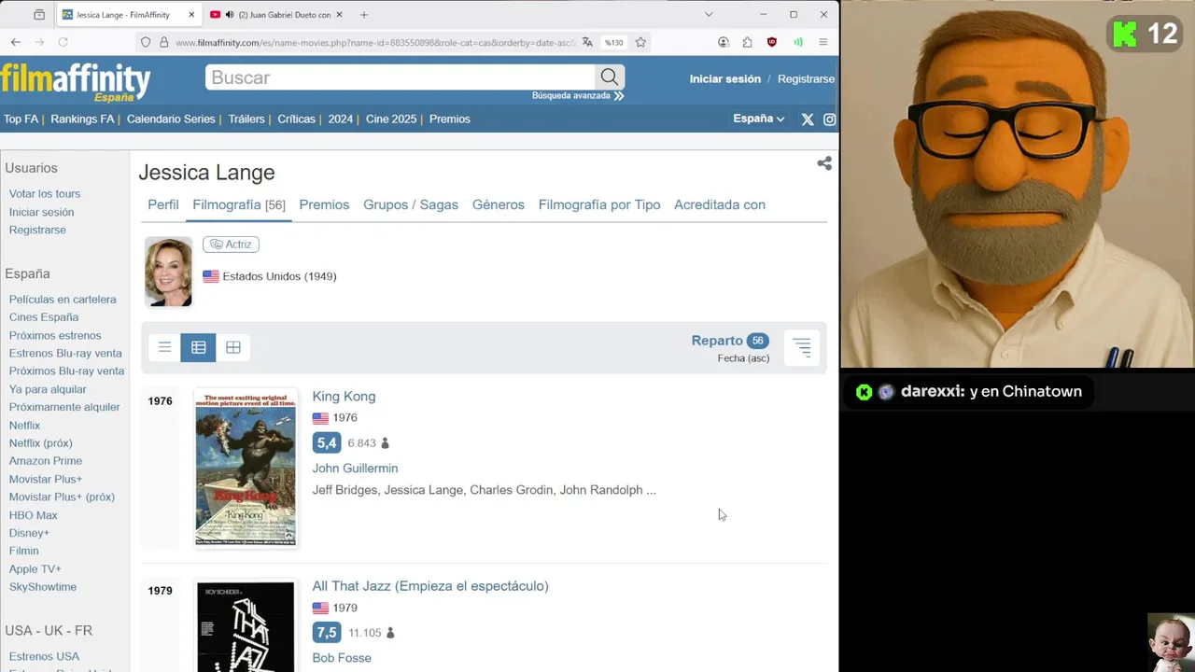This screenshot has height=672, width=1195.
Task: Click Registrarse in the header
Action: [x=807, y=78]
